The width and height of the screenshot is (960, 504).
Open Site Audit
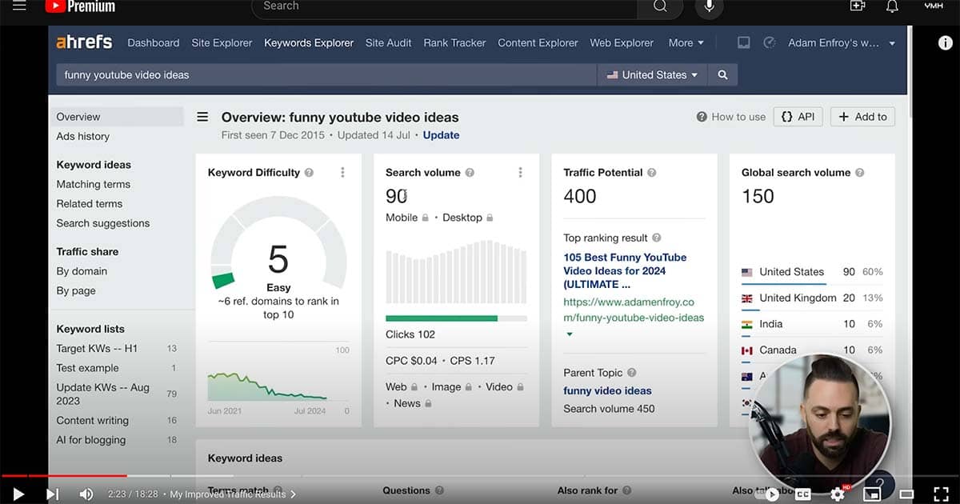[389, 43]
